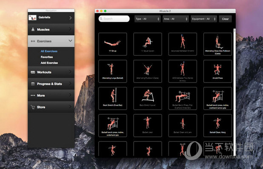
Task: Open Barbell bench press incline underhand grip card
Action: [112, 126]
